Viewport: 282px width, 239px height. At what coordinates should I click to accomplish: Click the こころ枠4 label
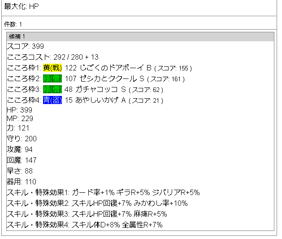click(x=24, y=100)
